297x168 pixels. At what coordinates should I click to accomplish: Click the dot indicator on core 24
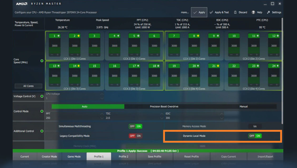(278, 66)
